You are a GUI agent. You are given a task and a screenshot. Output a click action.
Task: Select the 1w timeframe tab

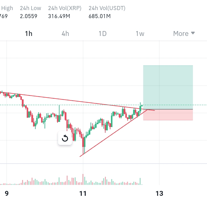coord(140,34)
